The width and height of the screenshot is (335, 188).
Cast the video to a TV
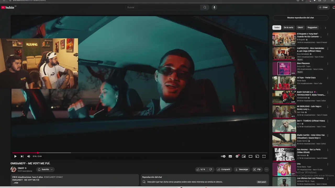[x=257, y=156]
